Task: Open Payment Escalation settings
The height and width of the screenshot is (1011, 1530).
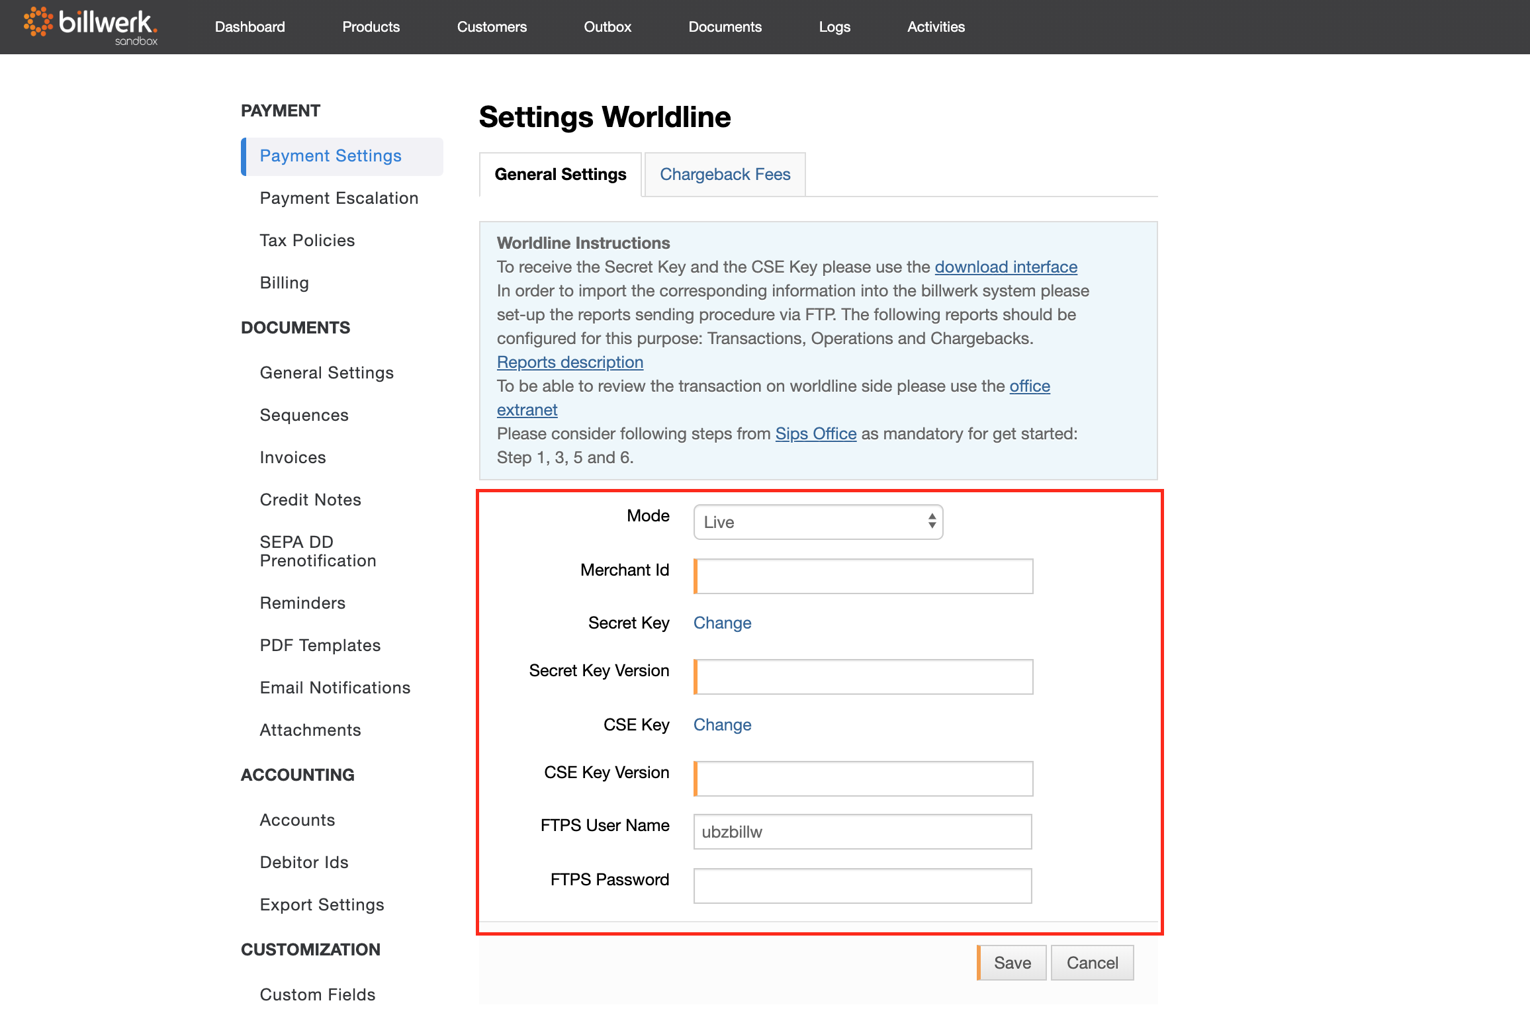Action: (x=339, y=198)
